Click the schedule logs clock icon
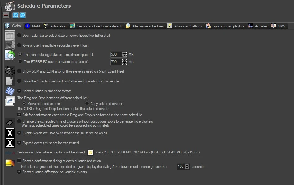The image size is (294, 185). coord(10,55)
